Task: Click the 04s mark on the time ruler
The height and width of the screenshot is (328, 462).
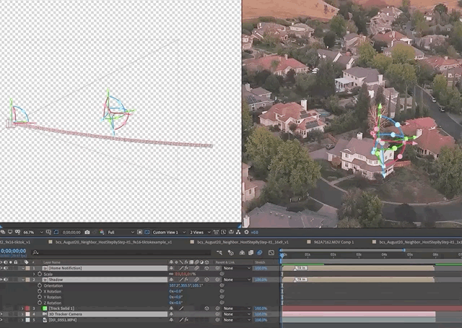Action: point(384,254)
